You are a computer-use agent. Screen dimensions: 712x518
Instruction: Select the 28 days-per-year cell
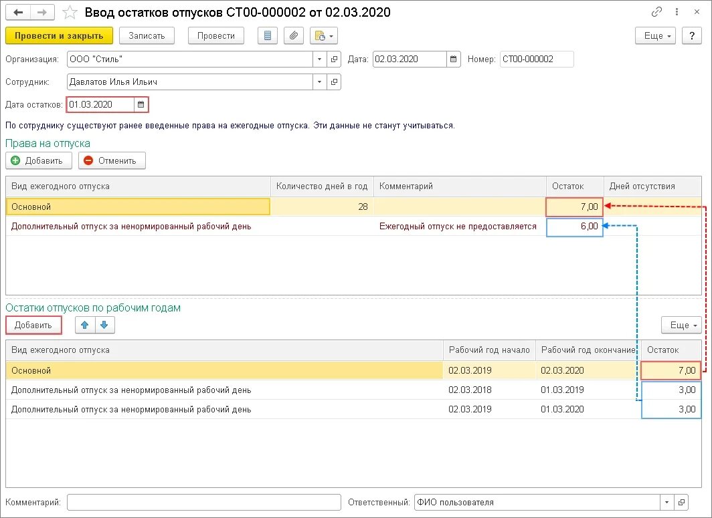322,207
